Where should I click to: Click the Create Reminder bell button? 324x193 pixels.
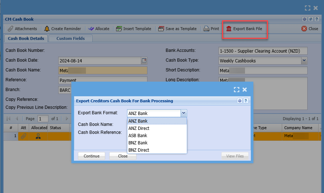[x=63, y=29]
